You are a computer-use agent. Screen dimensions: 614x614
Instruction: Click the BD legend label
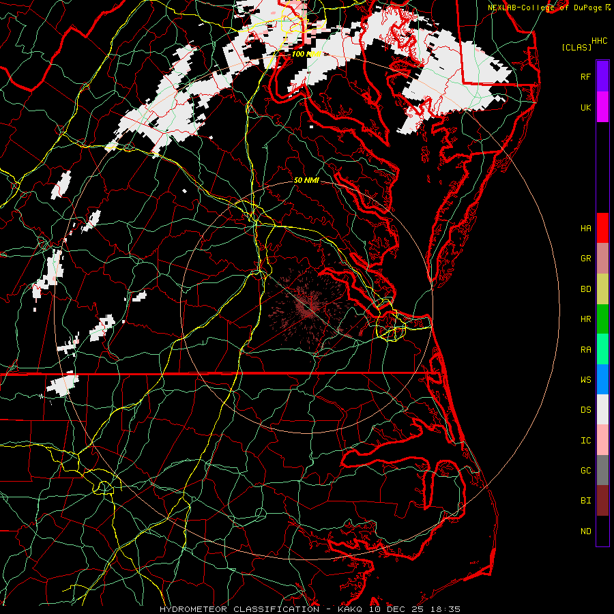(586, 289)
